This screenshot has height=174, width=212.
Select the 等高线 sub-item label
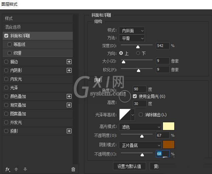(x=19, y=44)
